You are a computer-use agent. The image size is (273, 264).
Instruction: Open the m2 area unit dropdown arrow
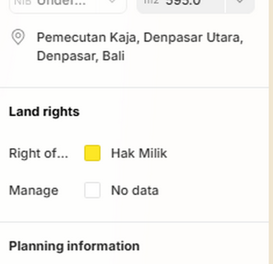[240, 2]
